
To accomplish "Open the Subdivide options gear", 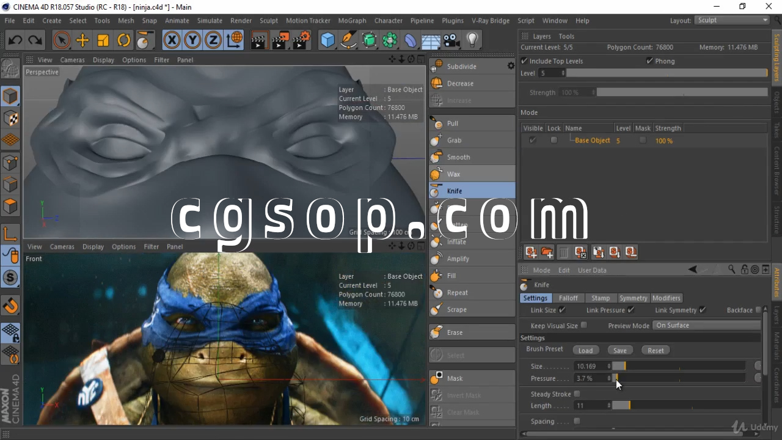I will (x=511, y=66).
